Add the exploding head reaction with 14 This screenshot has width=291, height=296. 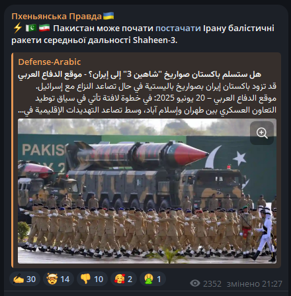(x=58, y=279)
